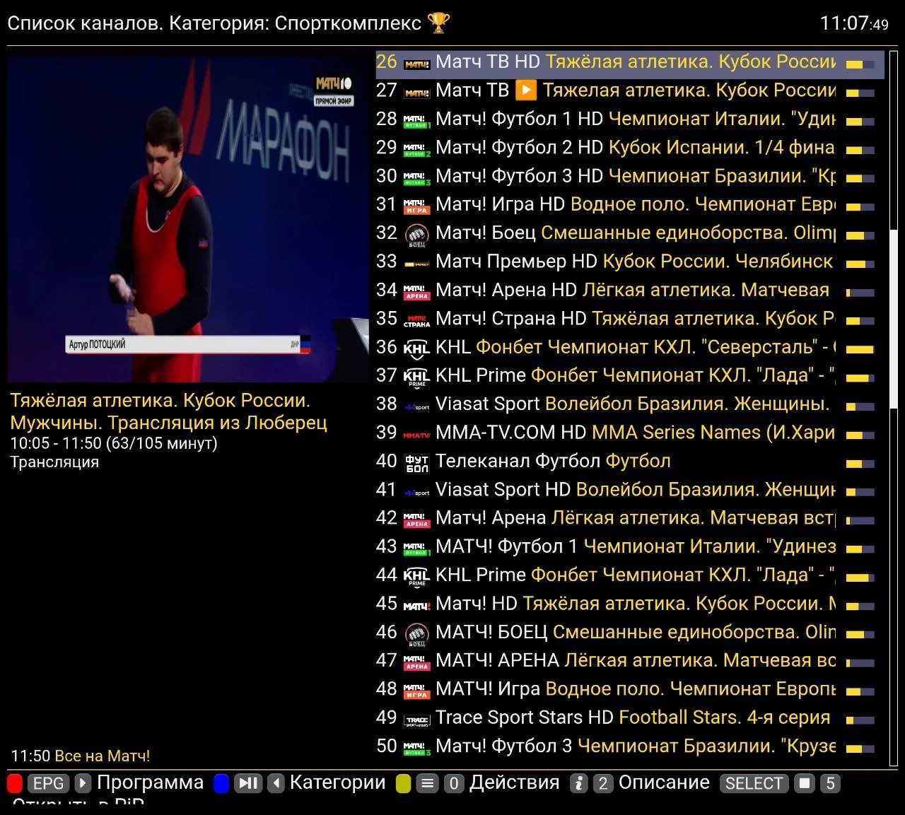Image resolution: width=905 pixels, height=815 pixels.
Task: Open Категории in the bottom bar
Action: click(x=338, y=782)
